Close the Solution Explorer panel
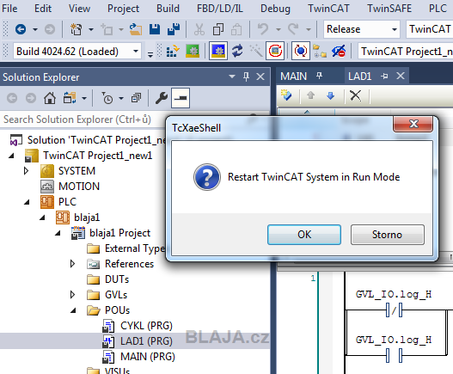 point(260,77)
